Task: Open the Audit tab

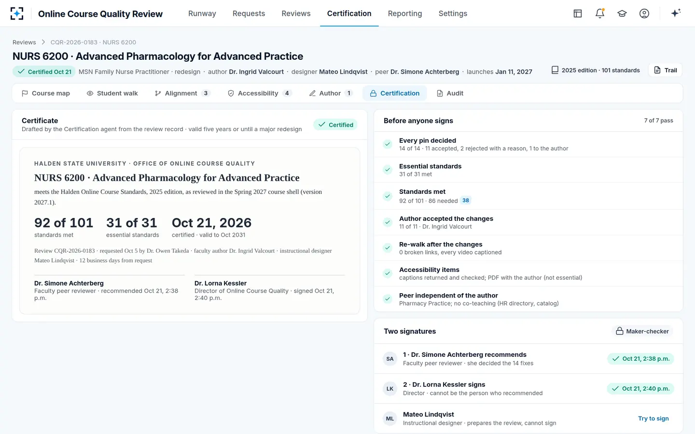Action: click(450, 93)
